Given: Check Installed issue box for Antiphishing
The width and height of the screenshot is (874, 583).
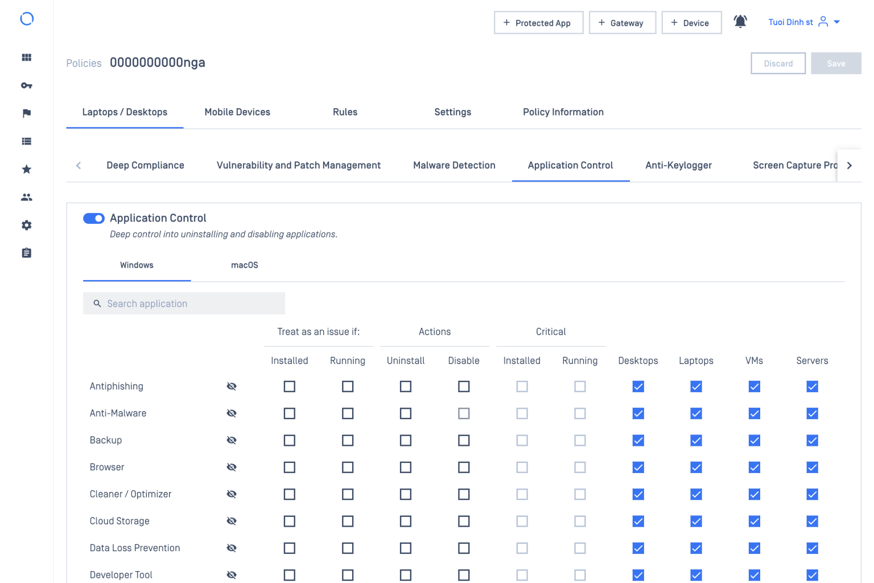Looking at the screenshot, I should click(290, 387).
